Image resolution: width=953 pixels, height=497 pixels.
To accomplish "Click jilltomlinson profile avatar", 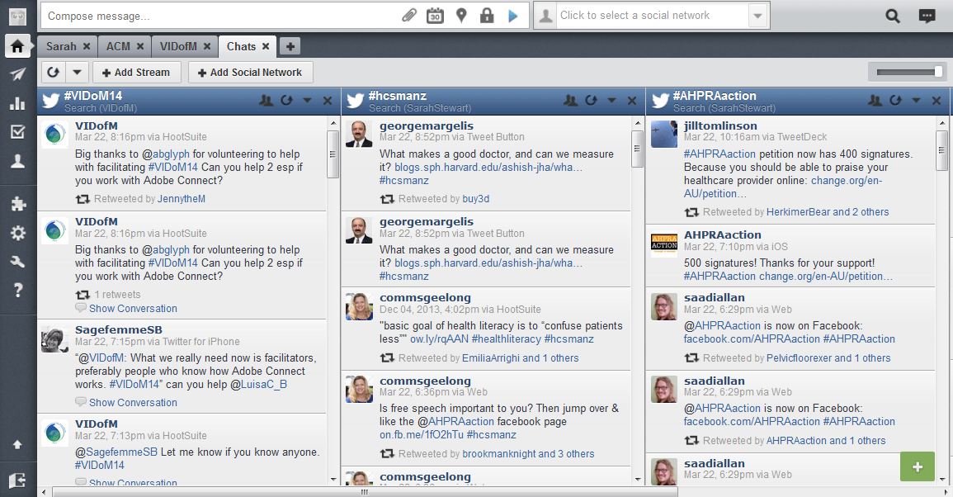I will coord(663,135).
